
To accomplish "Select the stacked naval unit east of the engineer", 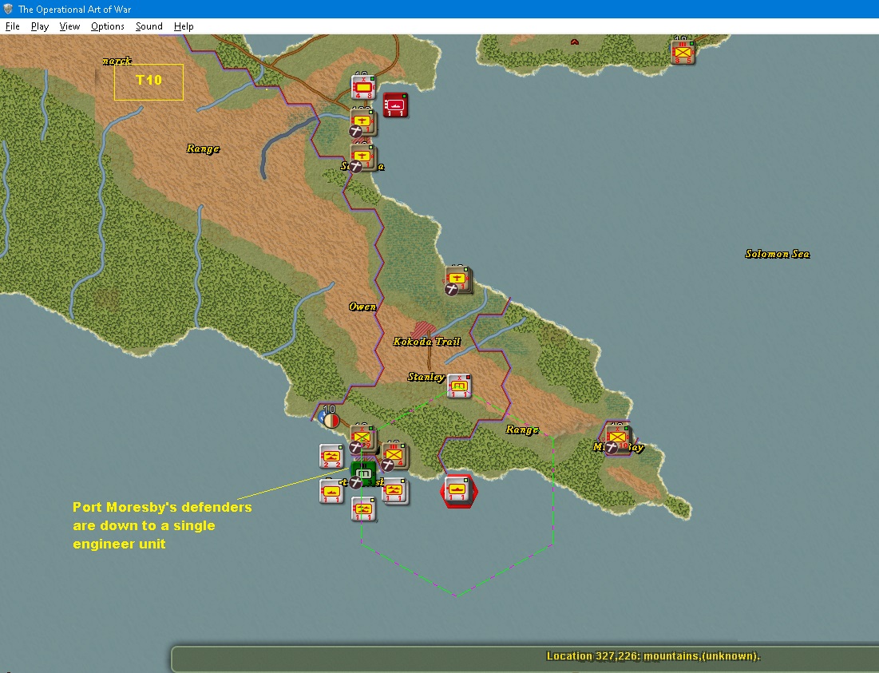I will 394,492.
